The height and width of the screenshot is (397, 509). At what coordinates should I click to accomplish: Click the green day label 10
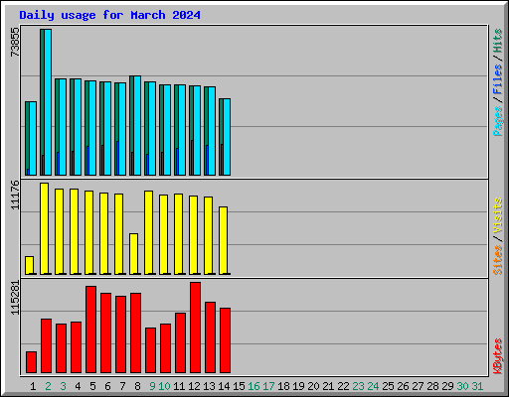[164, 386]
